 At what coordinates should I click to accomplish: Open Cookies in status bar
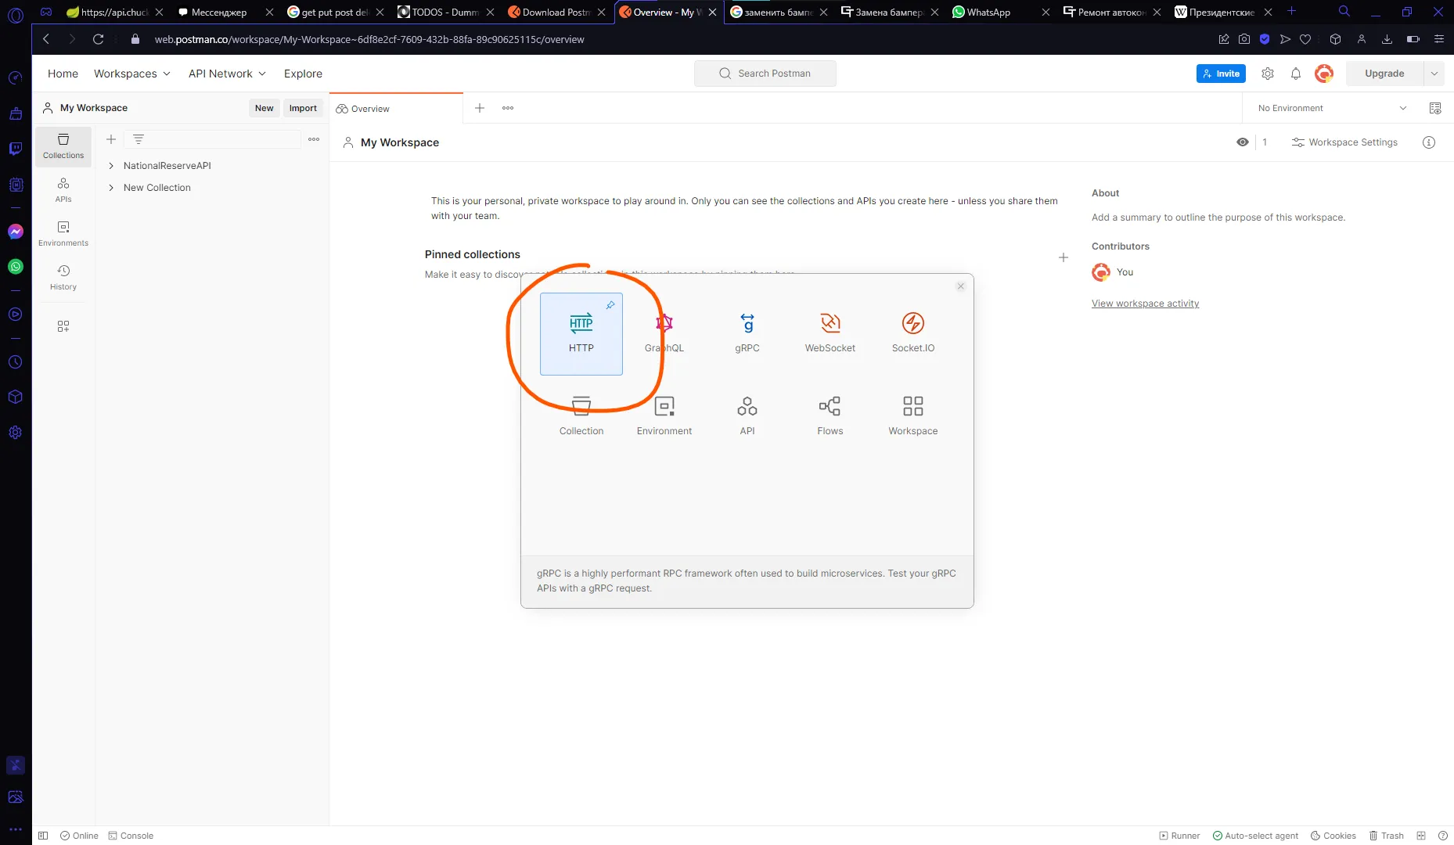click(x=1333, y=836)
